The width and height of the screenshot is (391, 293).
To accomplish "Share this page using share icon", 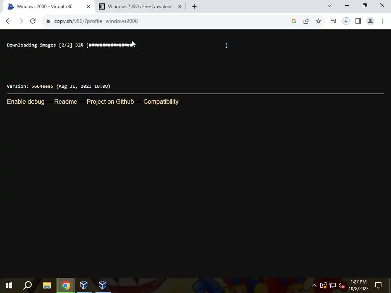I will click(306, 21).
